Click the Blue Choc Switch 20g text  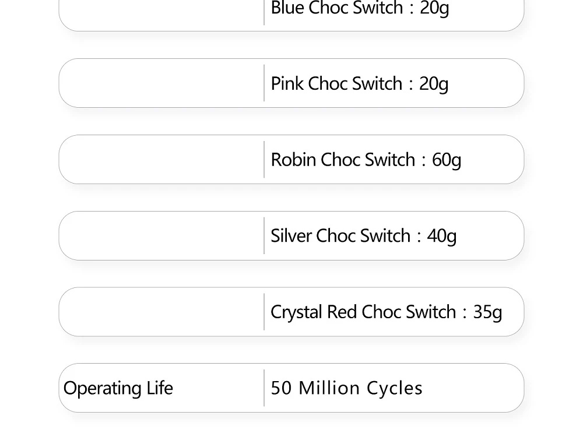[x=360, y=9]
